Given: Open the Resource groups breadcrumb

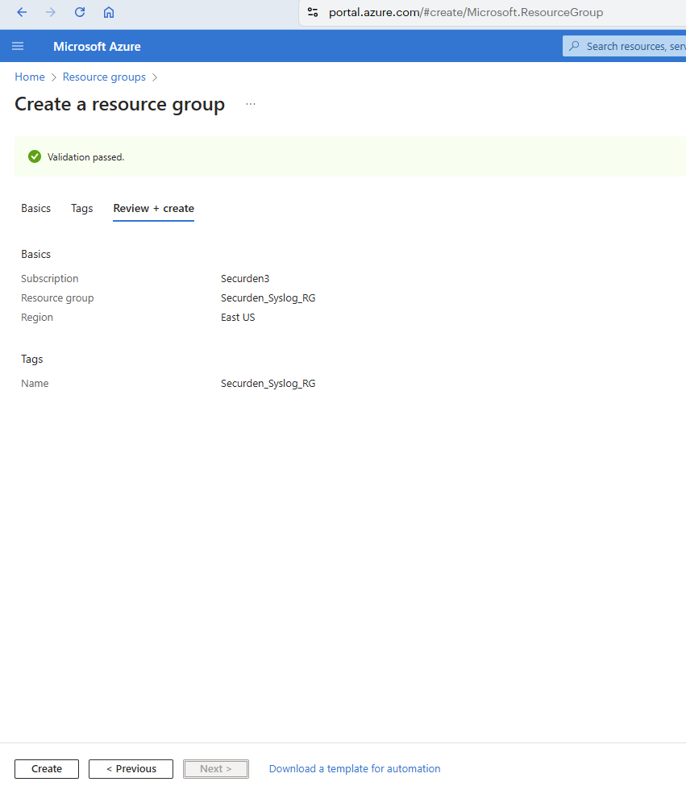Looking at the screenshot, I should (104, 77).
